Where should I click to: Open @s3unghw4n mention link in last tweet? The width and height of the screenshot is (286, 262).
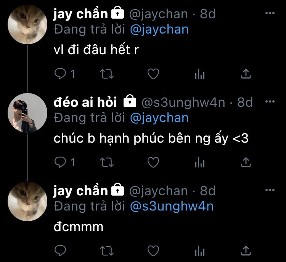[x=172, y=207]
